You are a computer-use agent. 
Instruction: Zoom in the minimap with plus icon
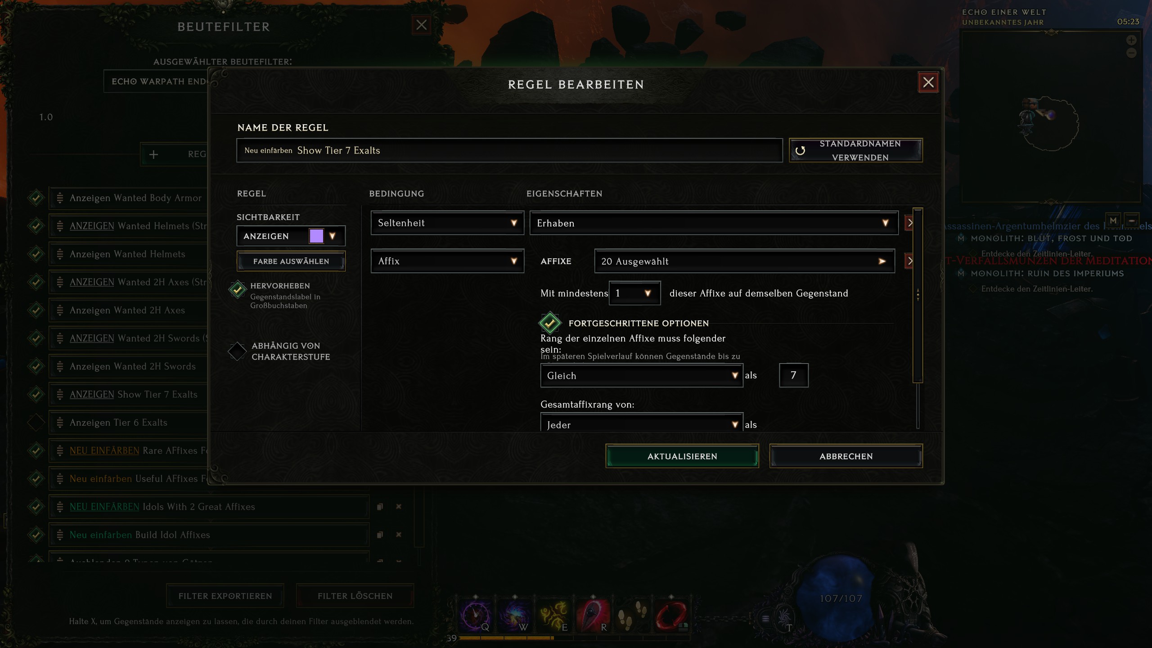point(1131,40)
